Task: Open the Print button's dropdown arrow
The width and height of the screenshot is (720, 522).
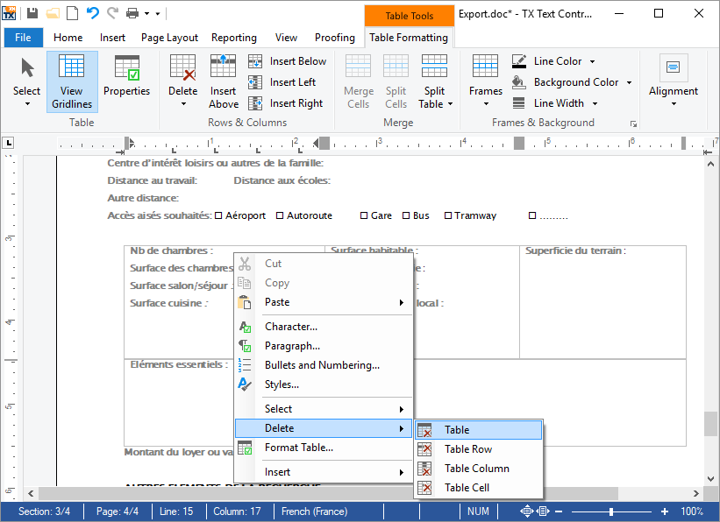Action: (146, 14)
